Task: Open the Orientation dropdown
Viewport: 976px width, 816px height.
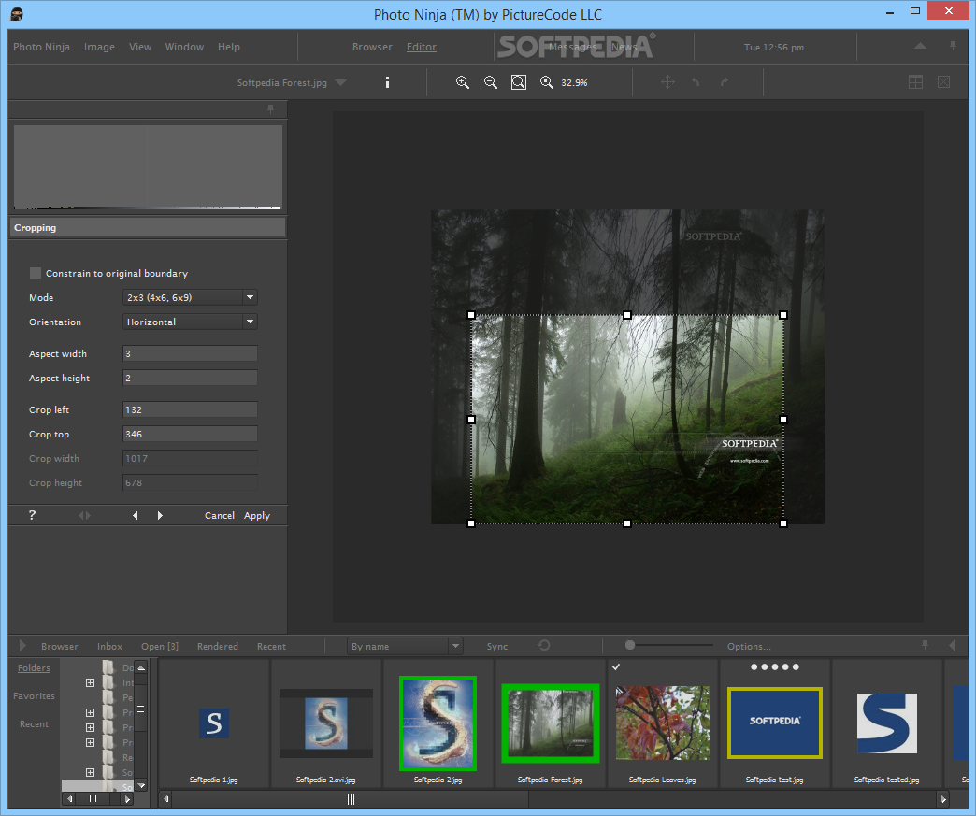Action: (190, 322)
